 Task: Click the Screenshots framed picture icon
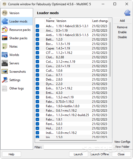coord(5,71)
